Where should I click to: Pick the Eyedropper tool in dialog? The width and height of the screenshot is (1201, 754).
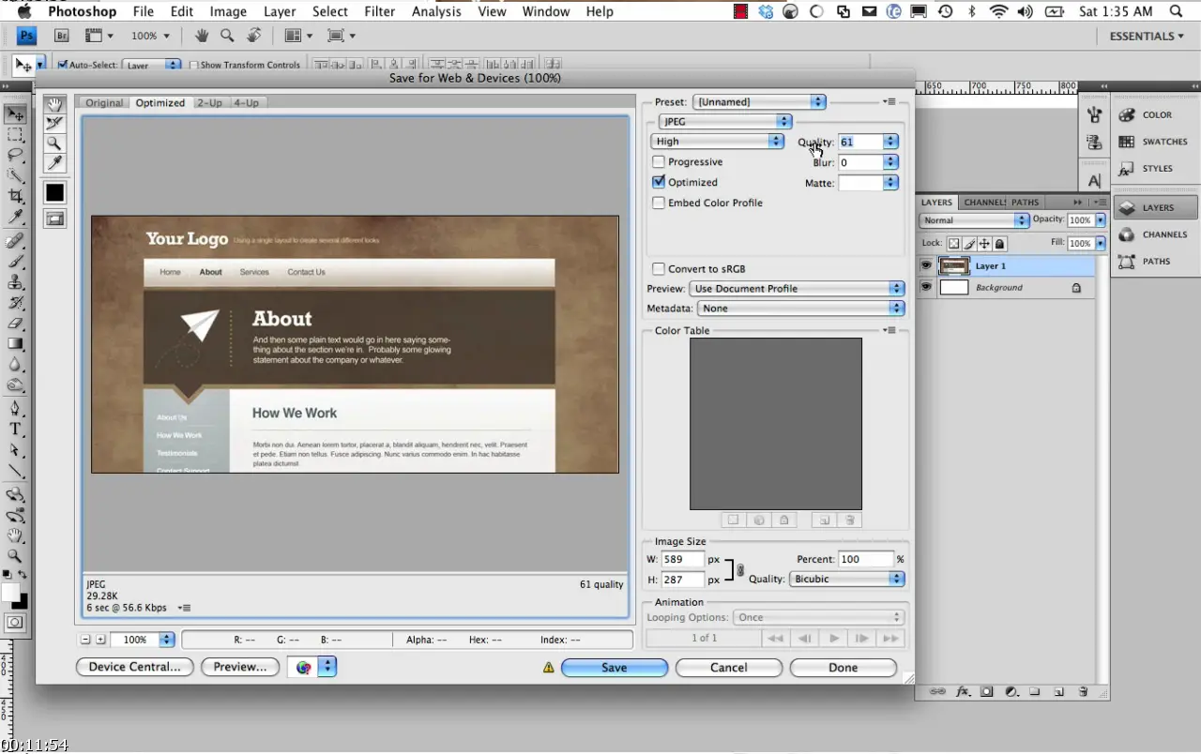tap(55, 164)
